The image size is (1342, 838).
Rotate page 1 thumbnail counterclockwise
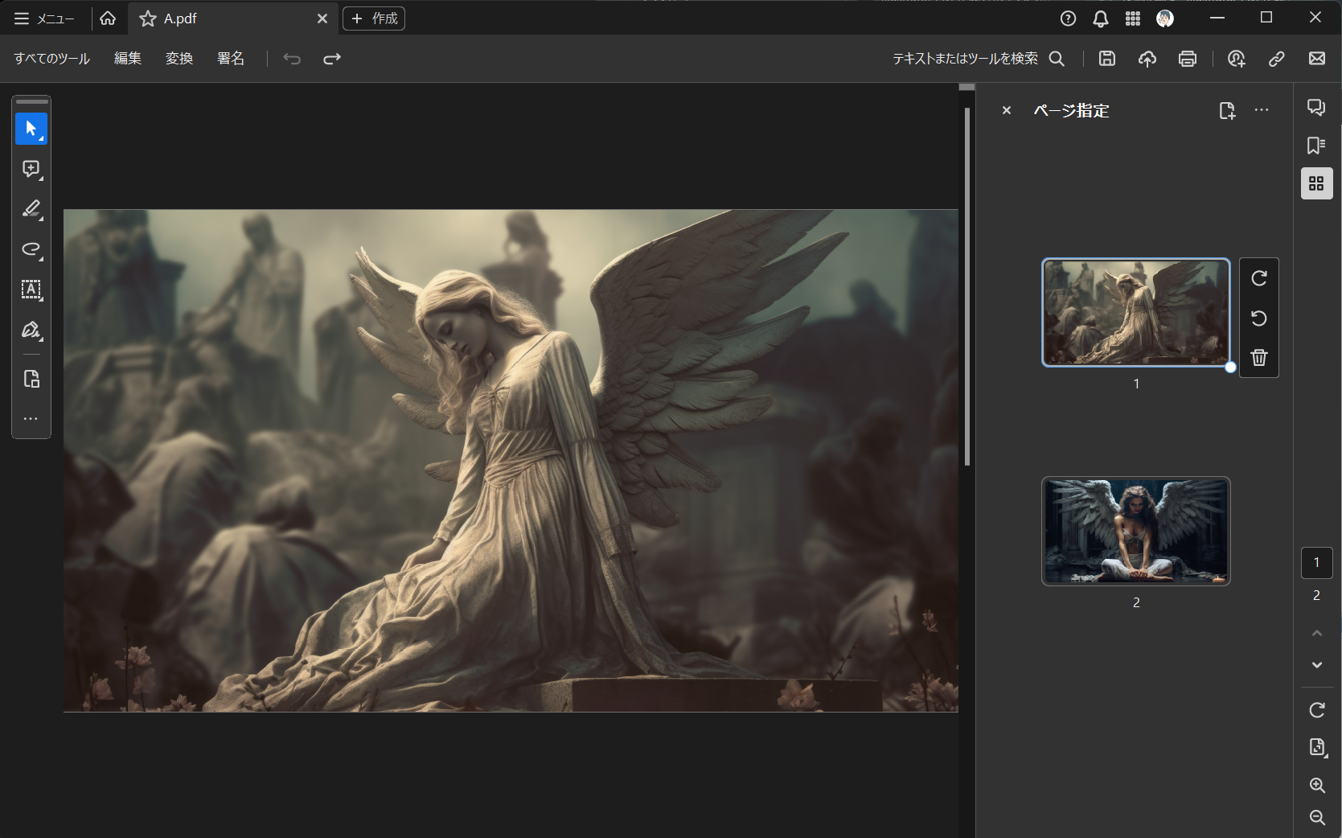[1259, 318]
